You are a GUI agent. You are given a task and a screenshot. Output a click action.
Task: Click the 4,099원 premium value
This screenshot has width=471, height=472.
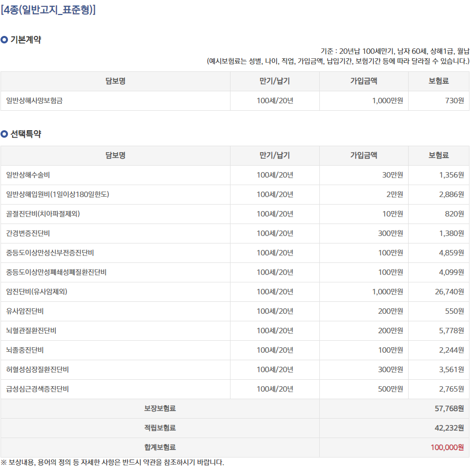tap(452, 272)
